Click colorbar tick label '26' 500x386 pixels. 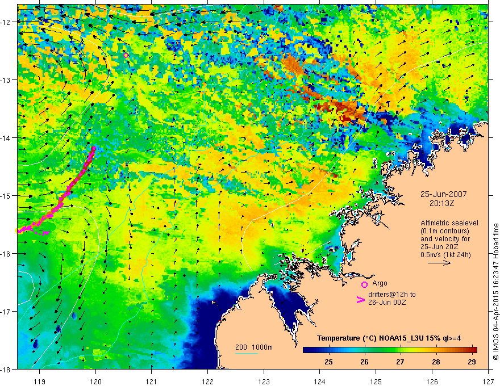coord(364,362)
